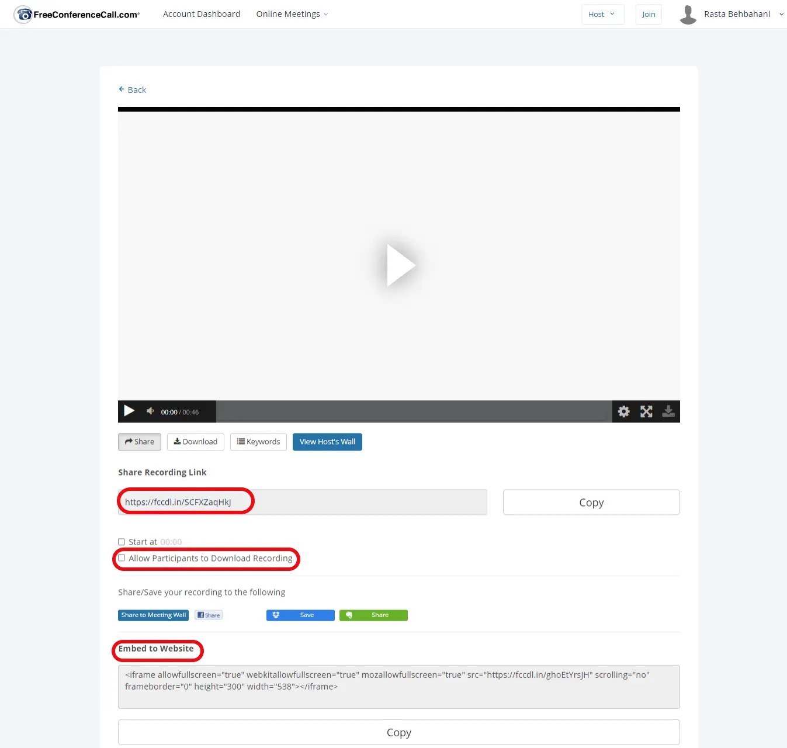Copy the recording share link
Image resolution: width=787 pixels, height=748 pixels.
point(591,502)
